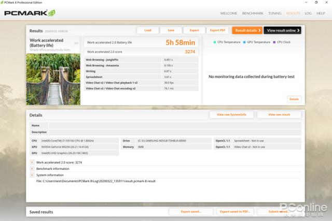Click the rope bridge test thumbnail

(x=53, y=79)
